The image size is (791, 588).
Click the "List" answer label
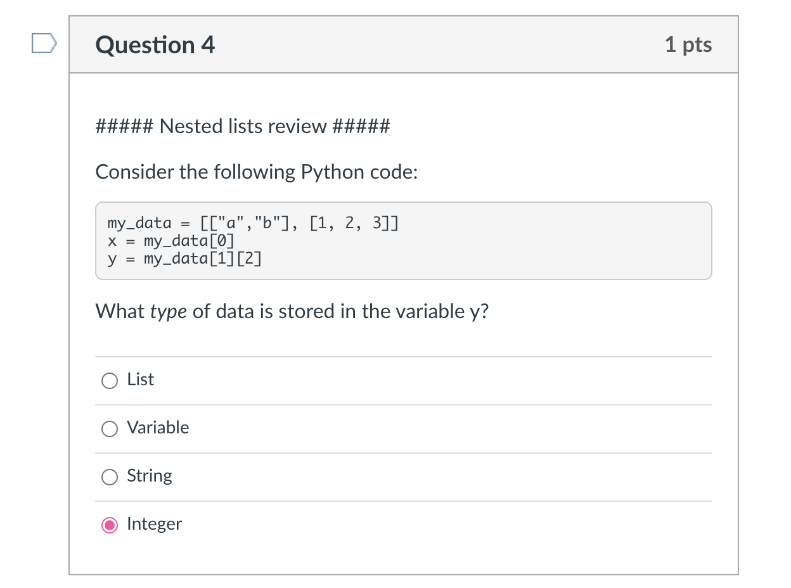[140, 380]
